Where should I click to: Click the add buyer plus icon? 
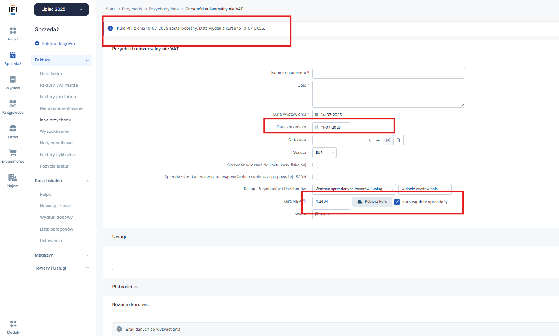(x=378, y=140)
